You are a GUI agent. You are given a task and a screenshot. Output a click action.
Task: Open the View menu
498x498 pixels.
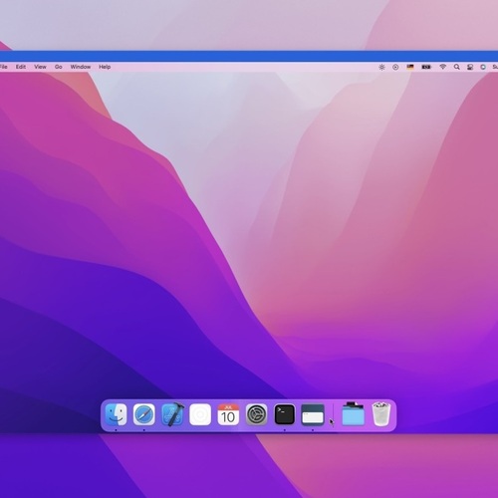[x=40, y=67]
